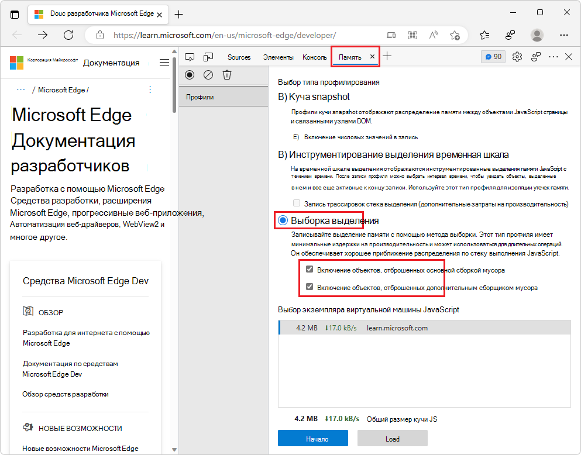Close the DevTools panel
Screen dimensions: 581x455
569,57
